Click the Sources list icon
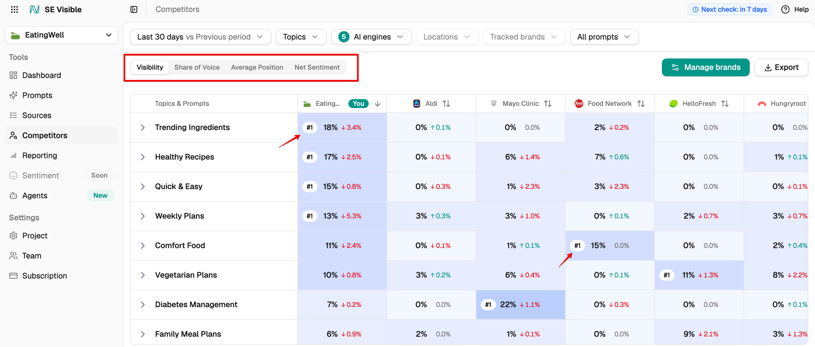 coord(13,115)
